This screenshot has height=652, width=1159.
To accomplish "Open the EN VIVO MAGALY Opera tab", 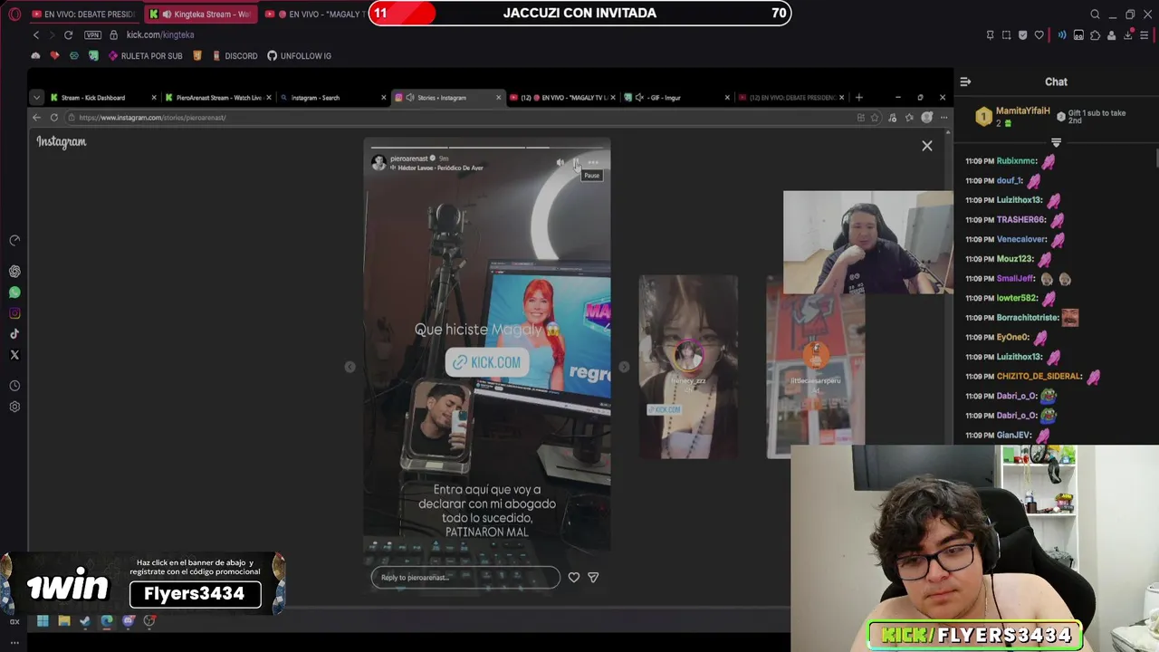I will 317,14.
